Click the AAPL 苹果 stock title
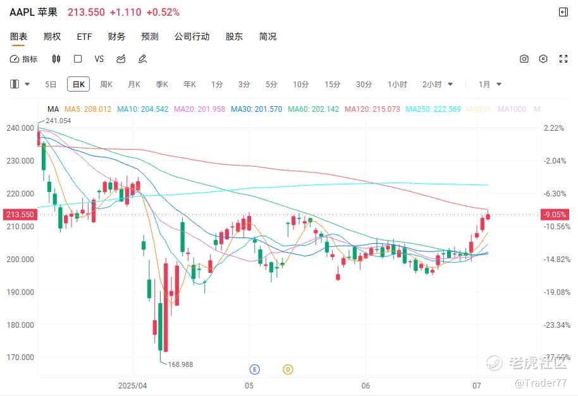The width and height of the screenshot is (578, 396). [x=34, y=12]
